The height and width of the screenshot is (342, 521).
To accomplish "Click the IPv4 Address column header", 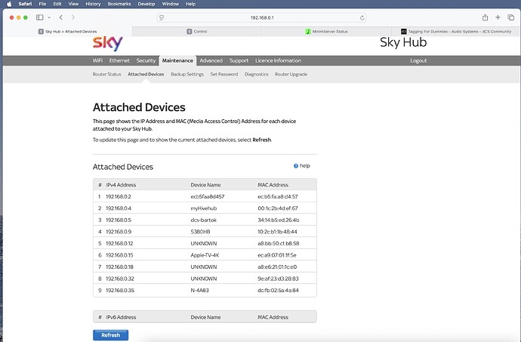I will [121, 185].
